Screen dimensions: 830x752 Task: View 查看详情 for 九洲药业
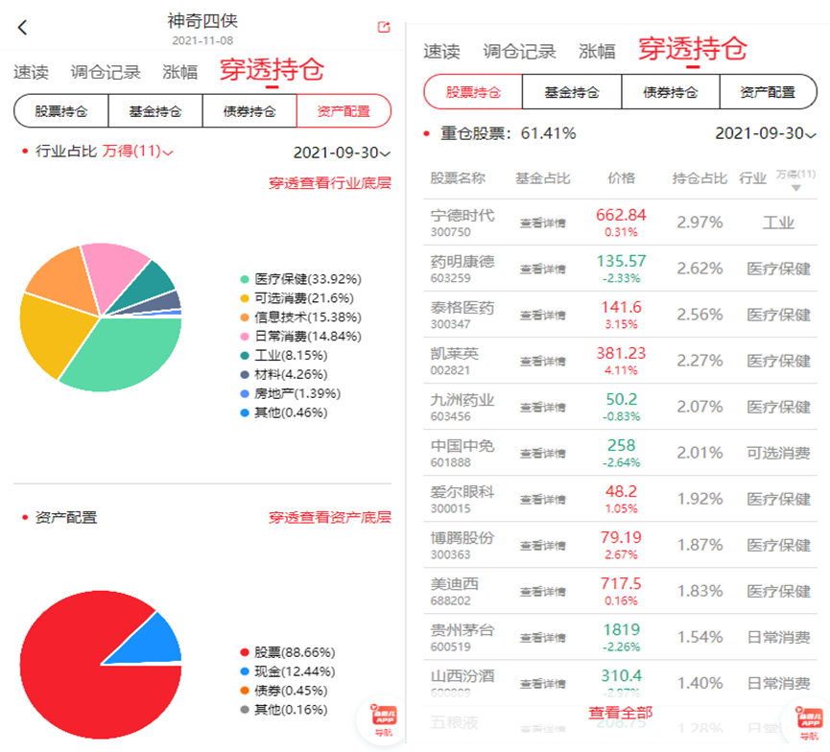coord(542,407)
